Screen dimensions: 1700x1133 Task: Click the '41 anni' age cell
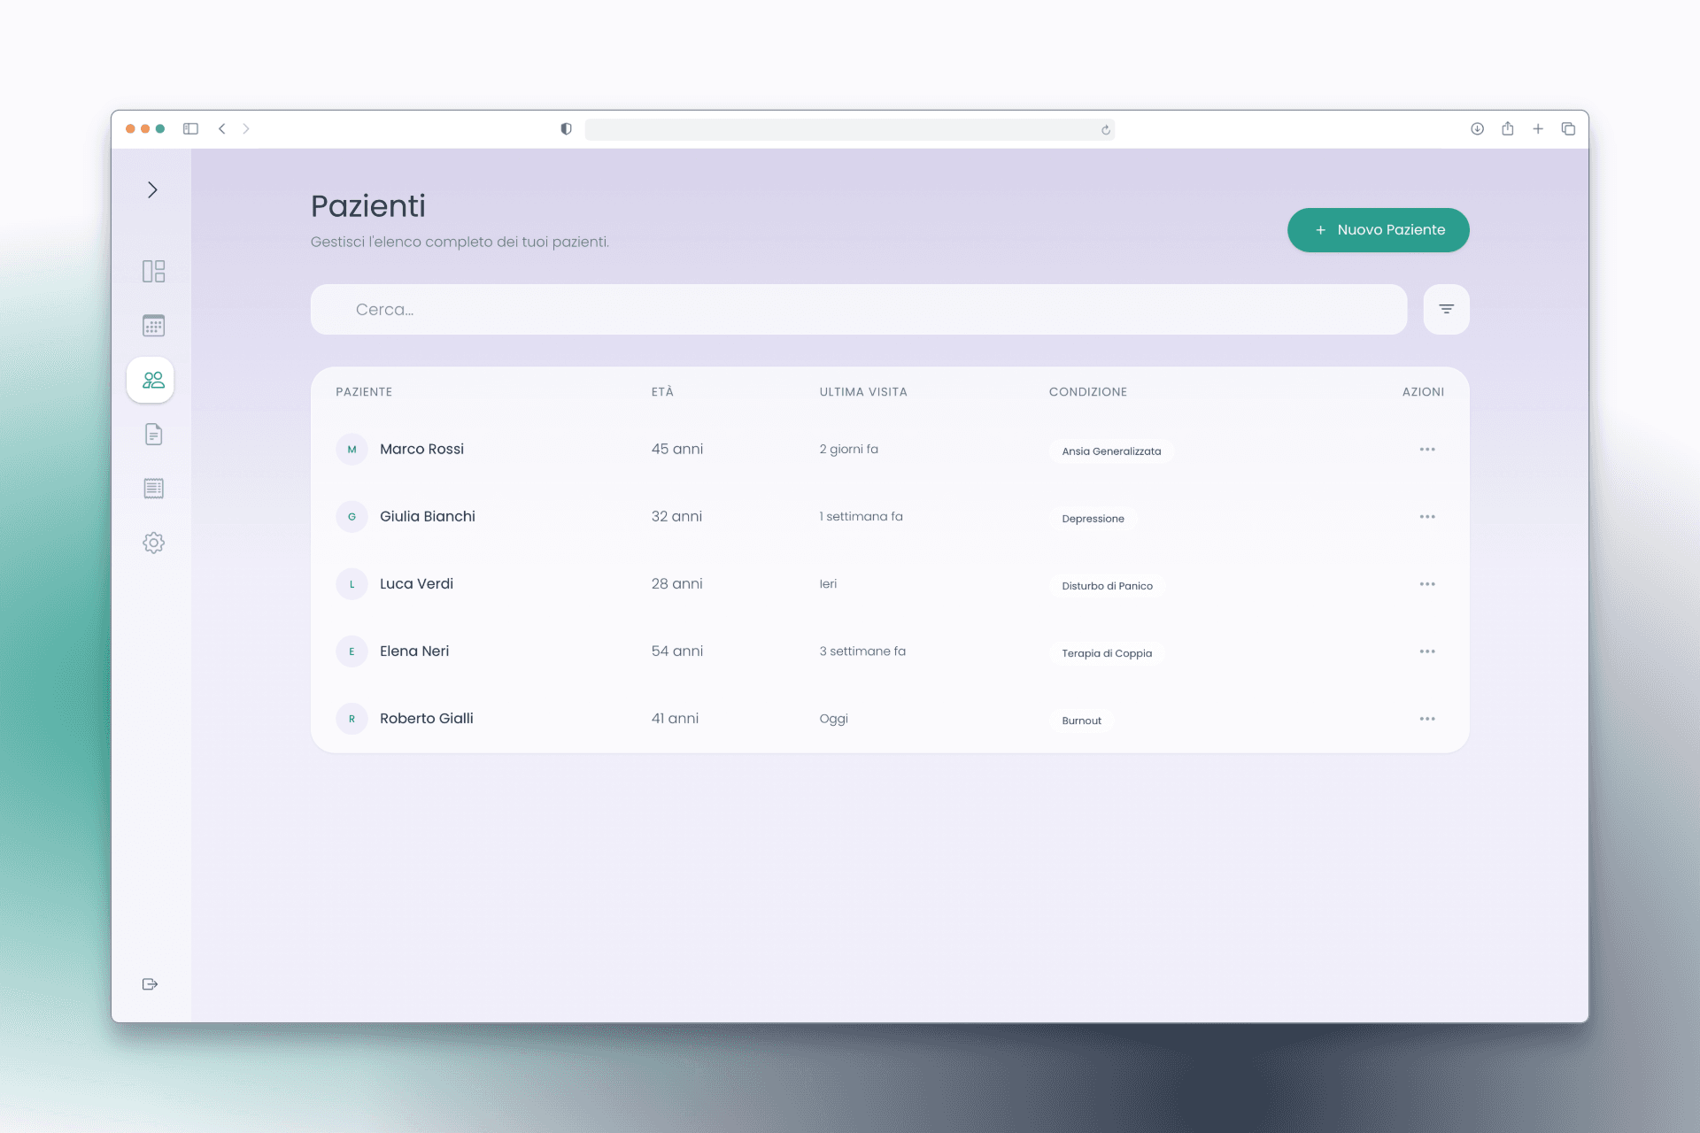(x=675, y=718)
